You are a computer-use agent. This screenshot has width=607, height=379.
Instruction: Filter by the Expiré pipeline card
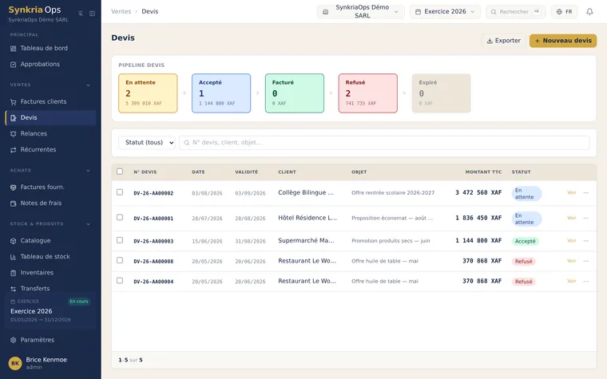[442, 93]
